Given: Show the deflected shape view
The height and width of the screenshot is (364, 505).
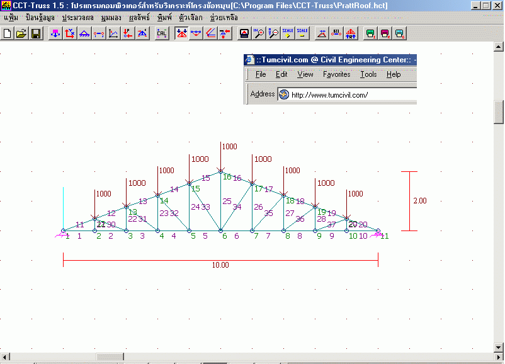Looking at the screenshot, I should point(196,33).
